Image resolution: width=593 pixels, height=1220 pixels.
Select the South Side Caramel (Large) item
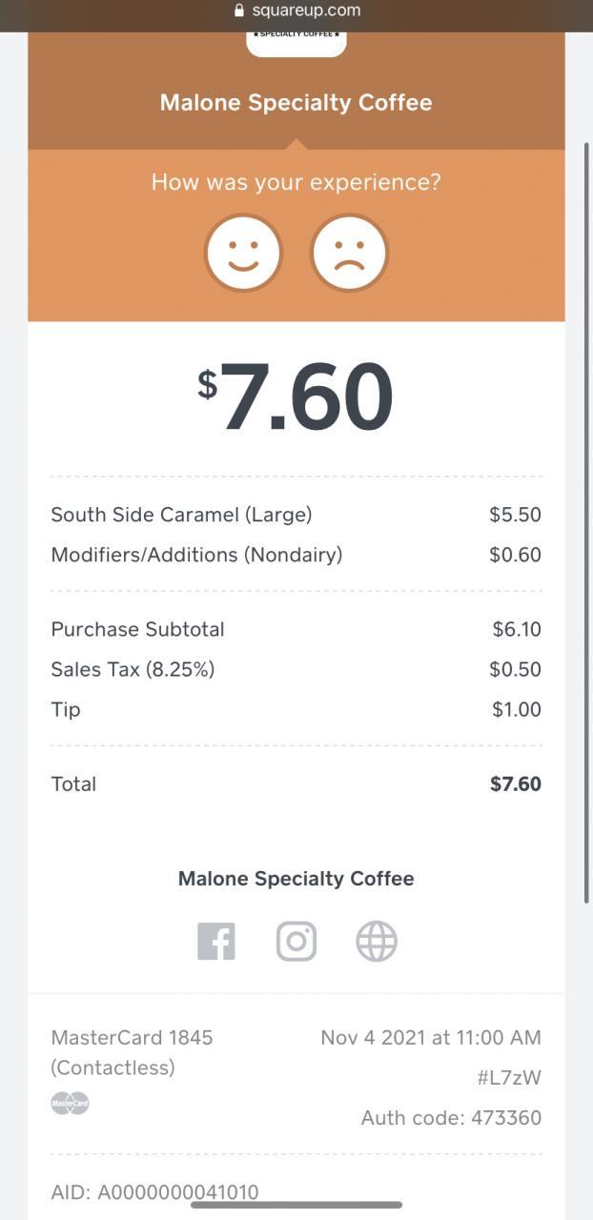(181, 515)
